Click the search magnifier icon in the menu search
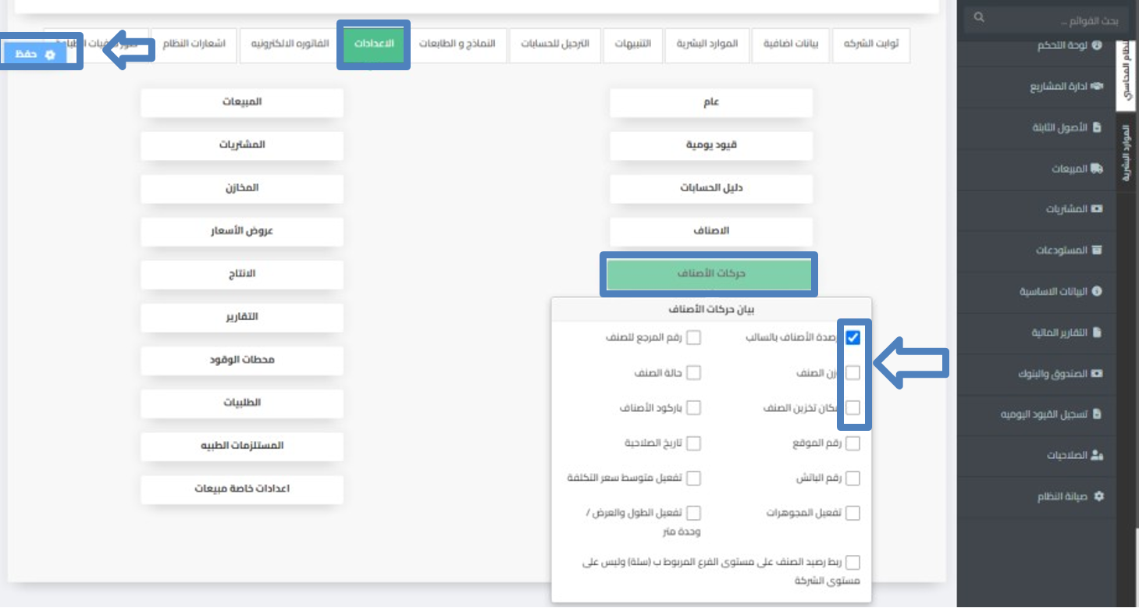This screenshot has height=608, width=1139. click(980, 16)
